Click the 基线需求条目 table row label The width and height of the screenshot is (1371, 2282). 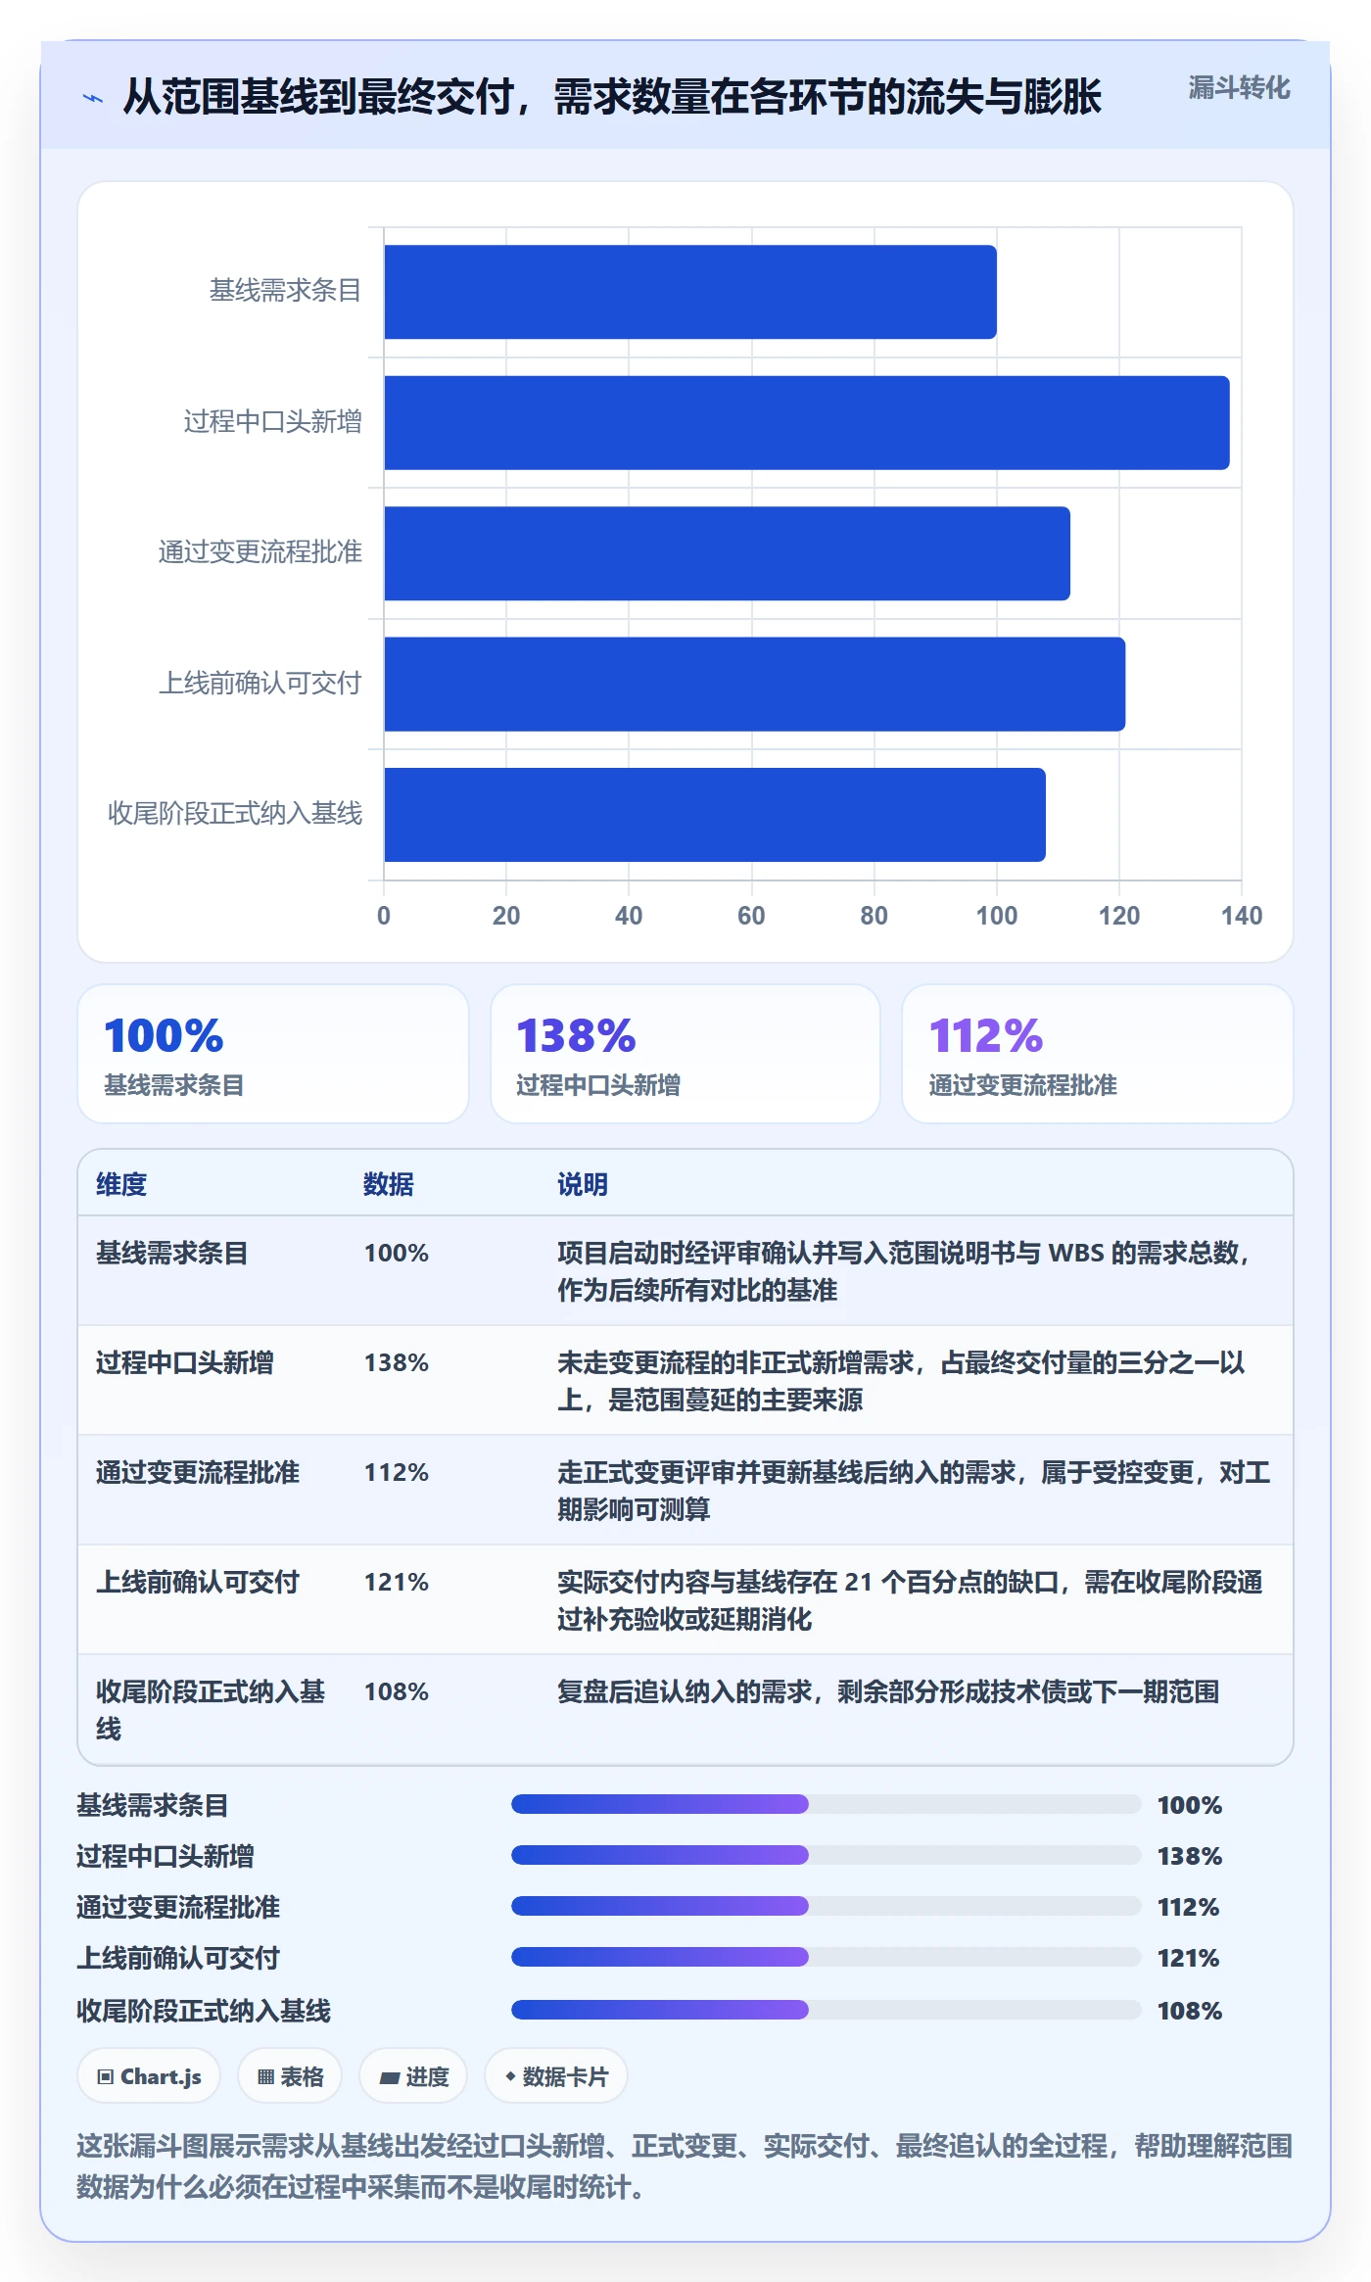(172, 1253)
